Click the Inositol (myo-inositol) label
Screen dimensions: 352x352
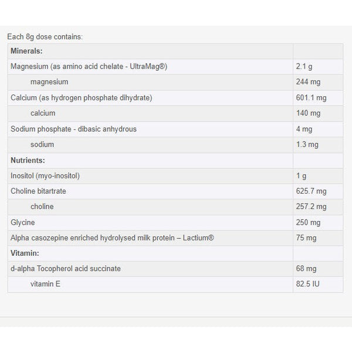tap(45, 175)
